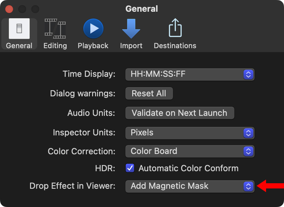284x207 pixels.
Task: Go to the Import tab label
Action: pyautogui.click(x=131, y=46)
